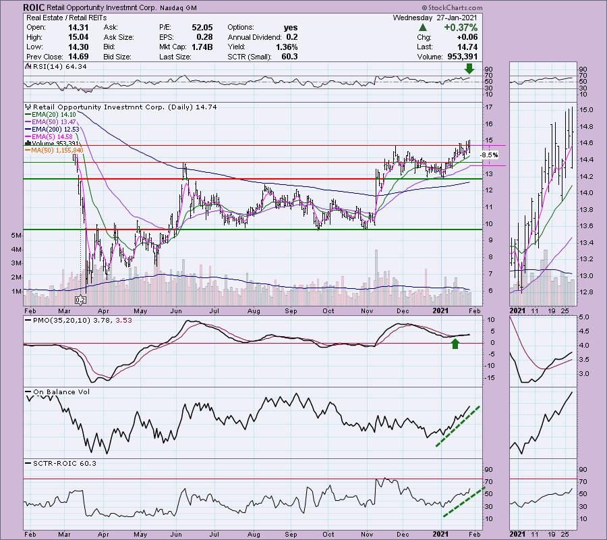This screenshot has height=540, width=607.
Task: Click the Jun label on price time axis
Action: pyautogui.click(x=176, y=310)
